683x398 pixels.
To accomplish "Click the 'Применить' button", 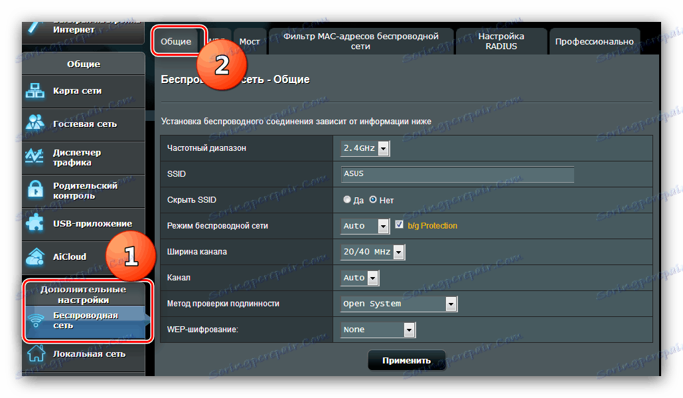I will [406, 360].
